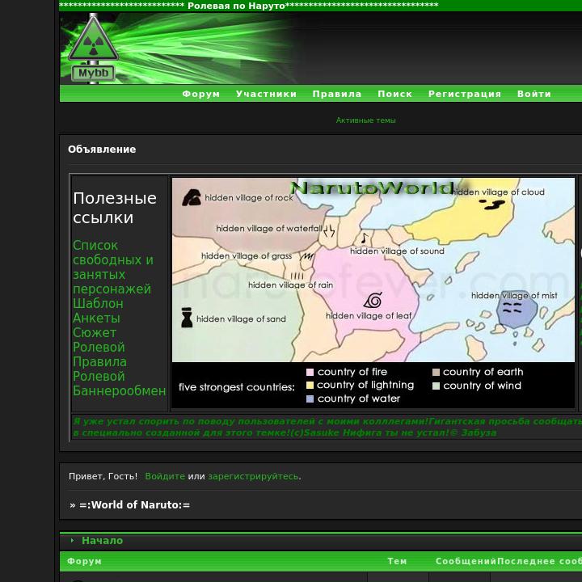Open Список свободных и занятых персонажей link
The height and width of the screenshot is (582, 582).
pos(113,268)
